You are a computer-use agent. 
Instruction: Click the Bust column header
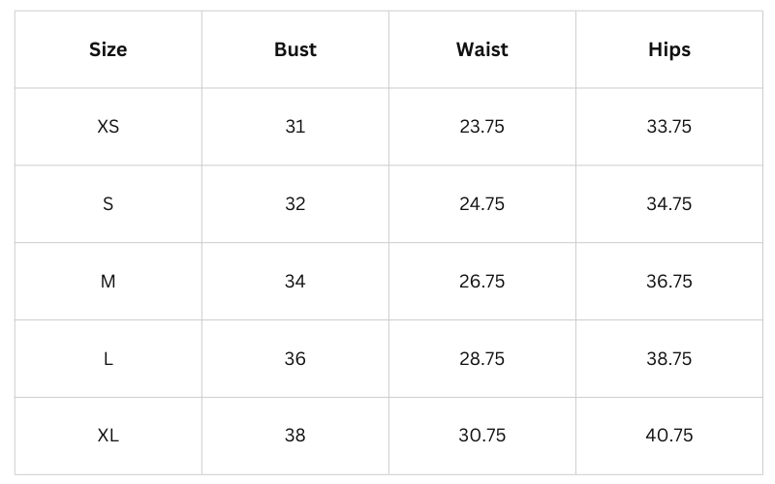tap(295, 49)
